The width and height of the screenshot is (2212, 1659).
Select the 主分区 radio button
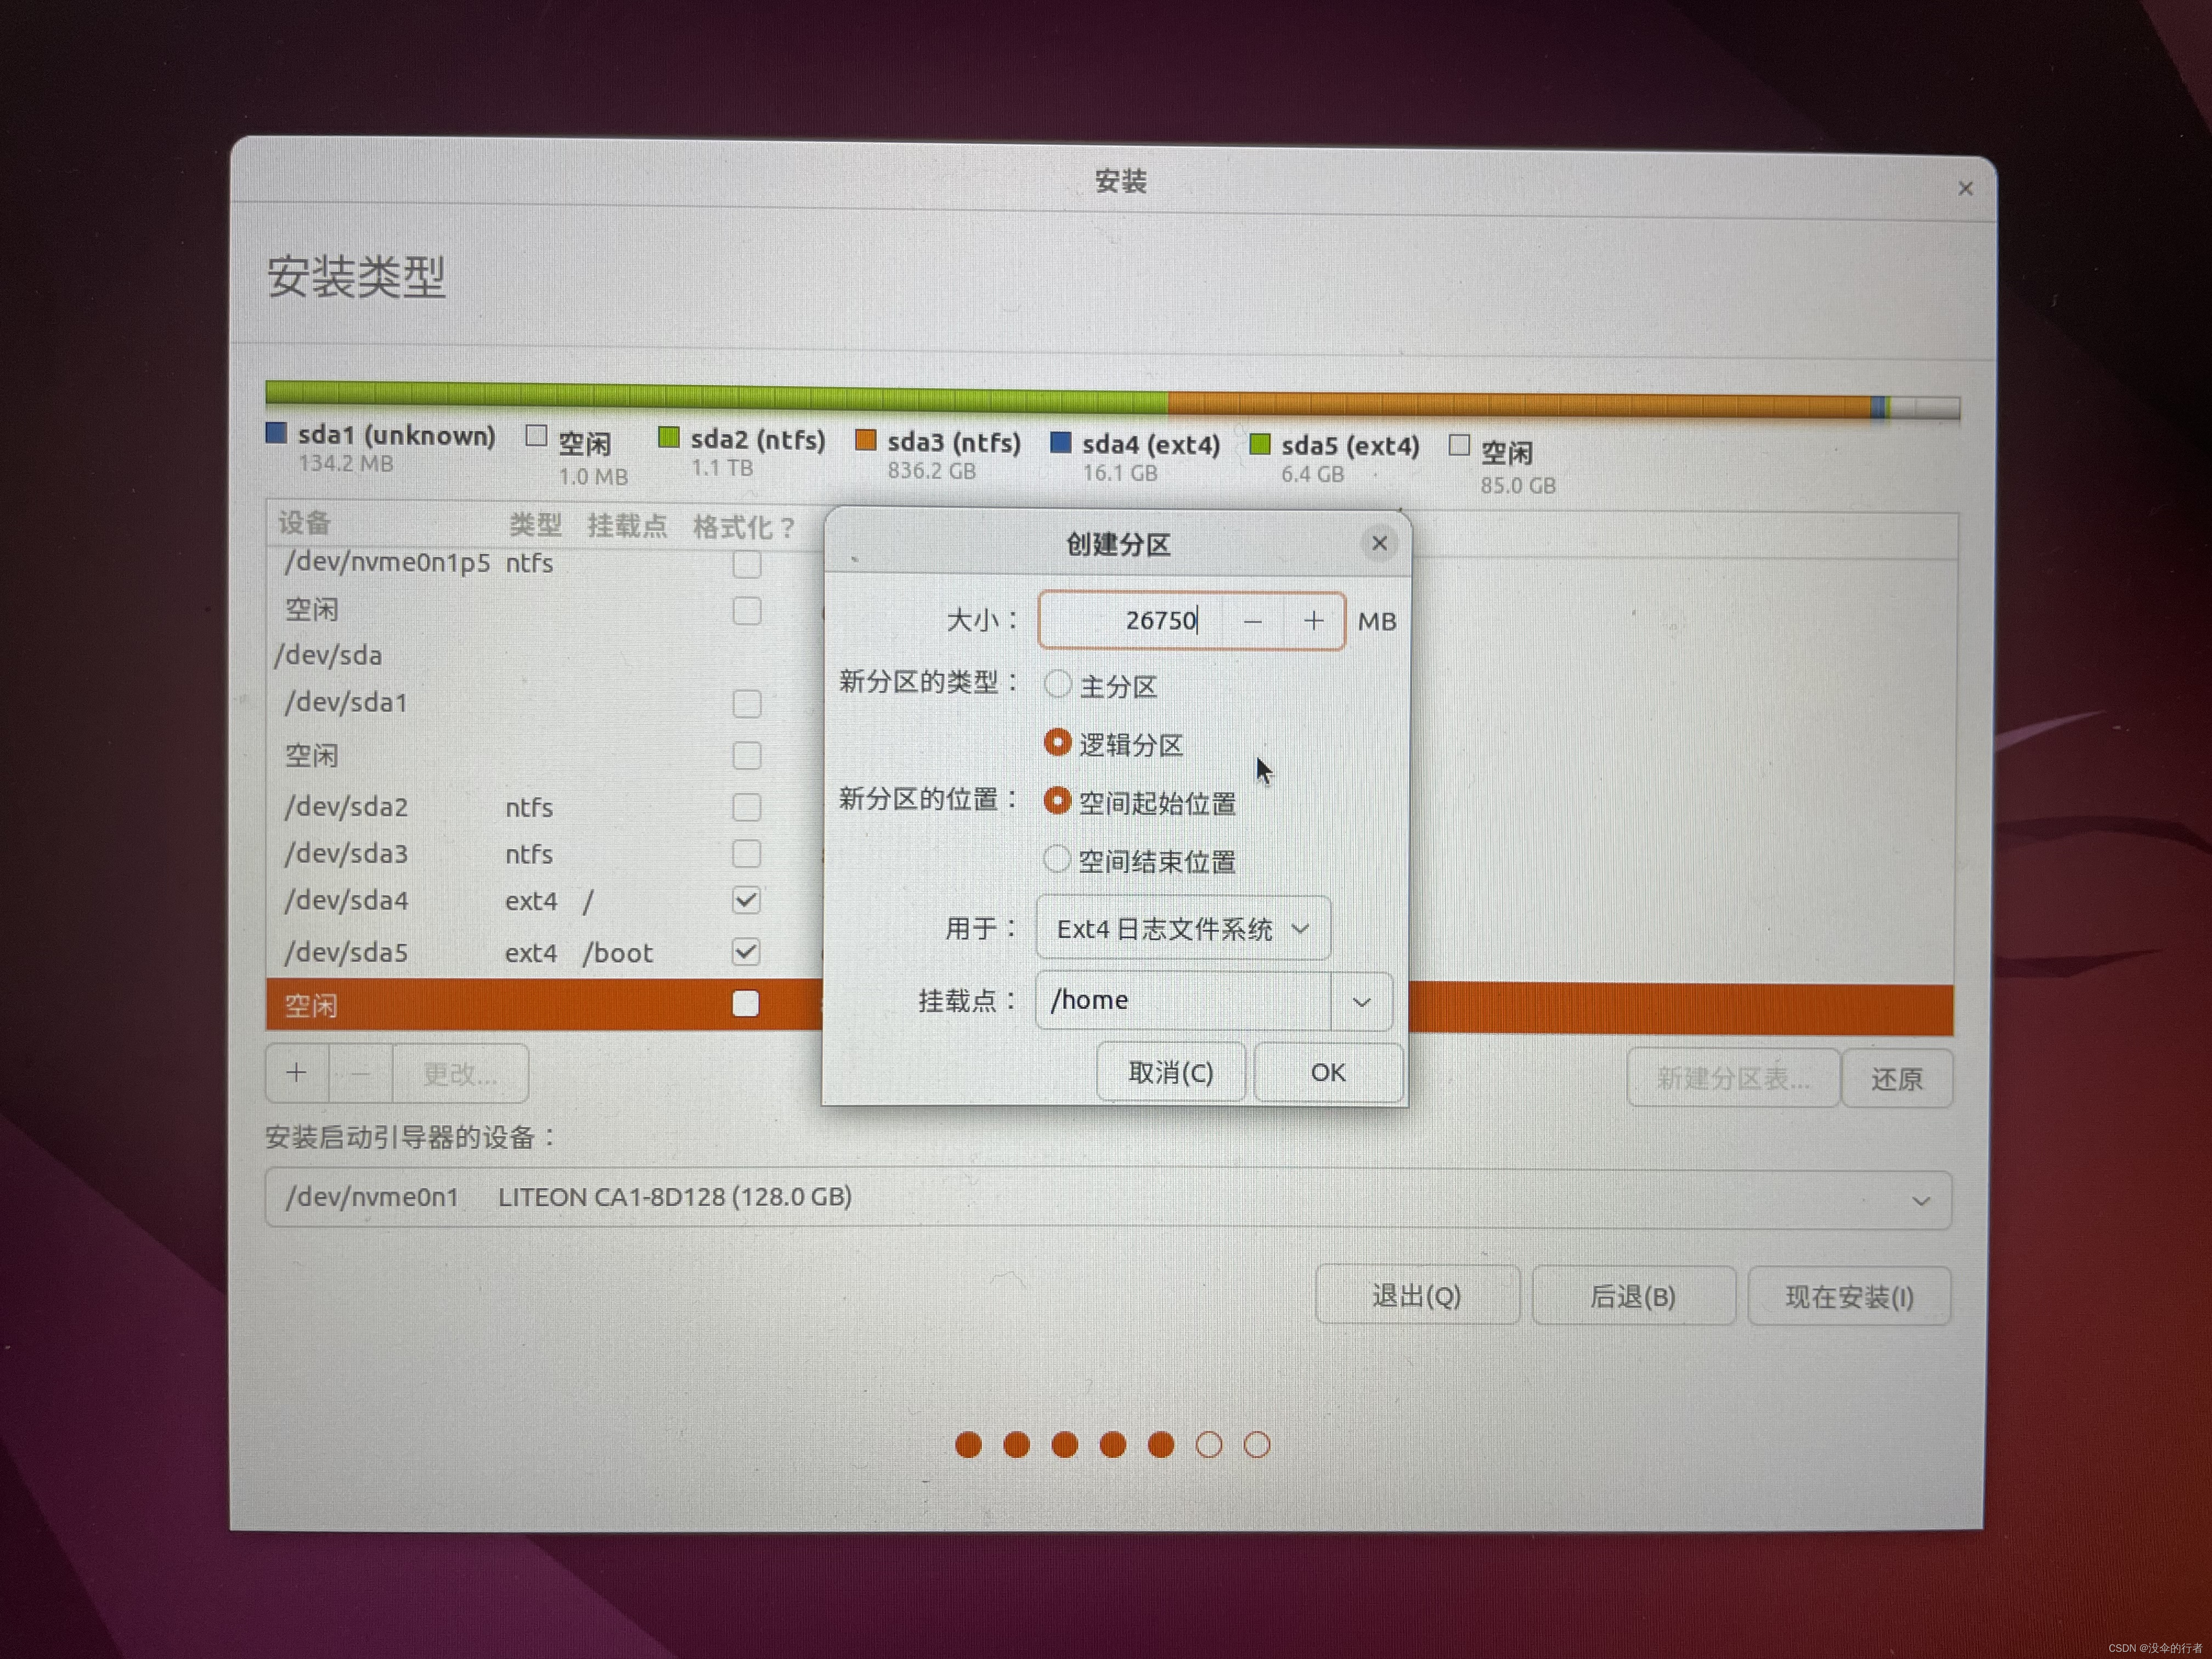coord(1057,685)
